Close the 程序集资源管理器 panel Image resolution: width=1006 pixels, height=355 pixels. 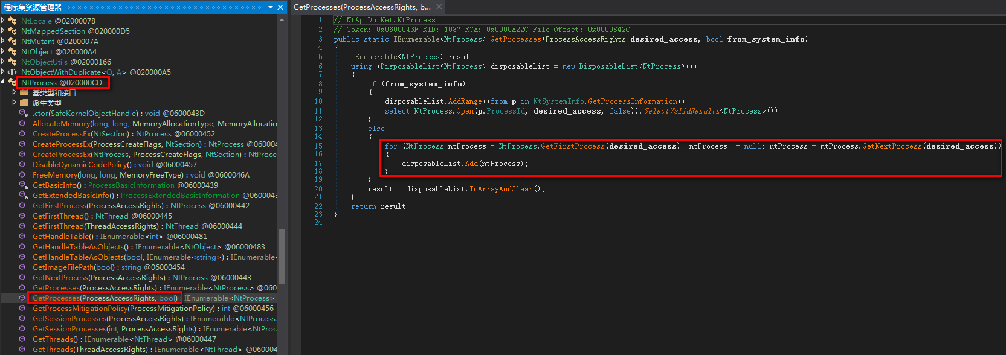click(x=280, y=7)
